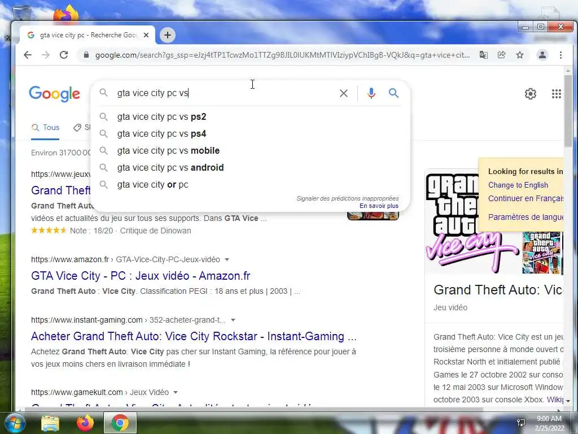Click the Critique de Dinowan rating text
Viewport: 578px width, 434px height.
(x=156, y=231)
